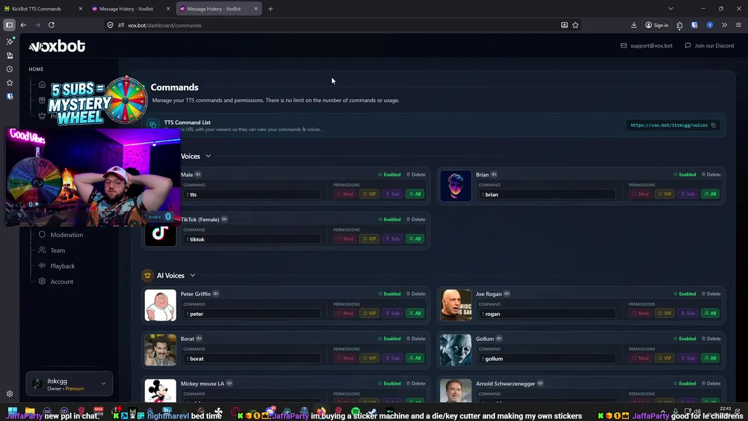
Task: Toggle Mod permission for Peter Griffin
Action: [x=345, y=313]
